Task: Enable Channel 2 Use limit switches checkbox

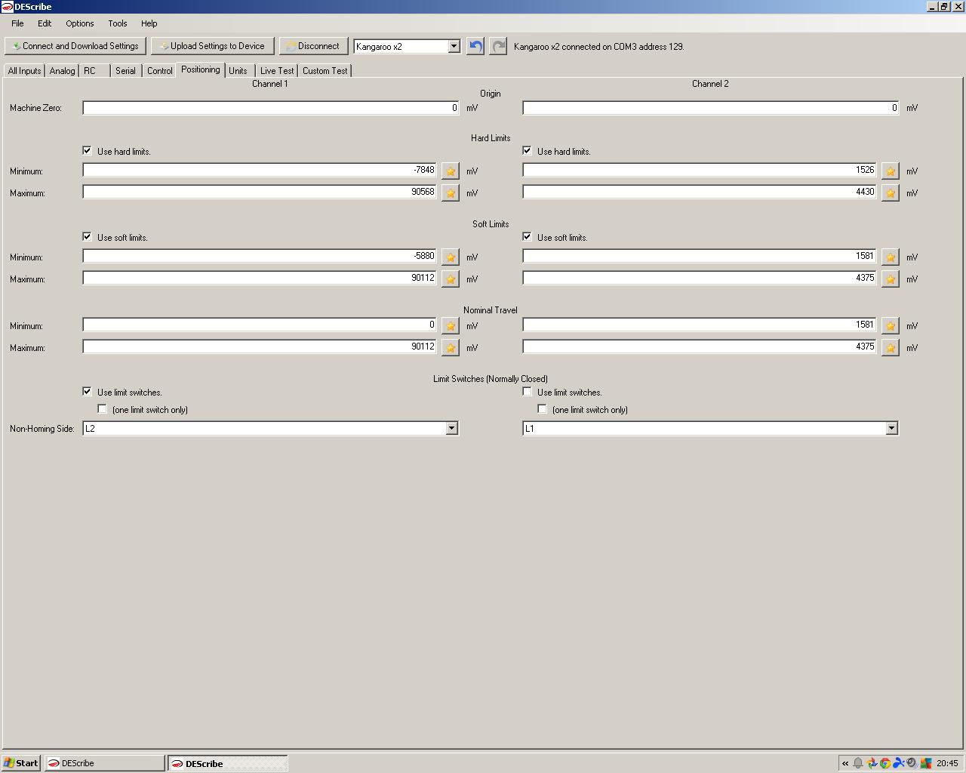Action: tap(527, 392)
